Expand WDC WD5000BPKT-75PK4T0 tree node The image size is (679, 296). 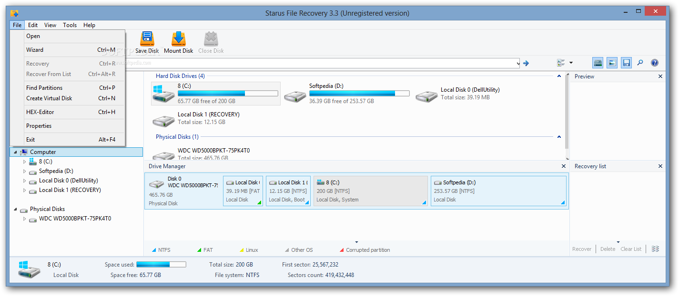25,219
